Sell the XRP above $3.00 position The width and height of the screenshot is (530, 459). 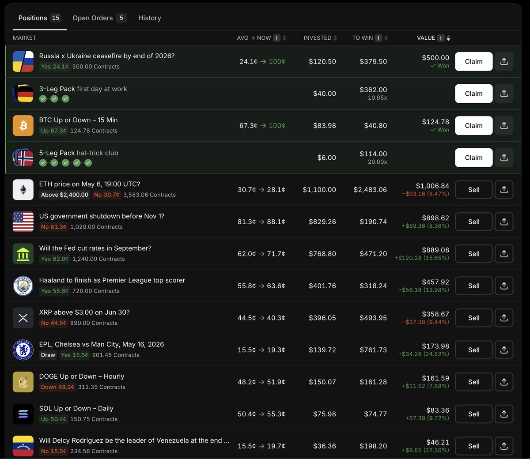tap(473, 318)
